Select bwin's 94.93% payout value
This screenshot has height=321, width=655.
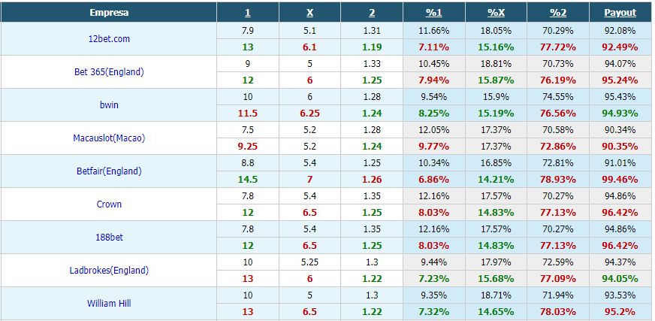[620, 114]
